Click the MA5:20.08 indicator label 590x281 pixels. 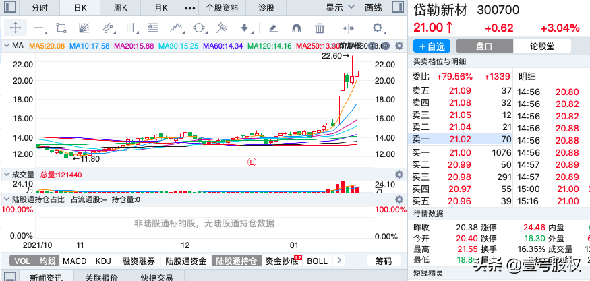point(47,46)
